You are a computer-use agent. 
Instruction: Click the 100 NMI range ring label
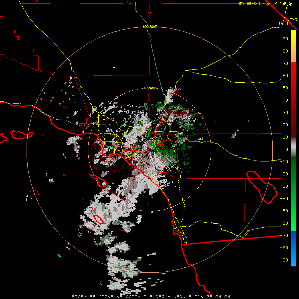[149, 27]
